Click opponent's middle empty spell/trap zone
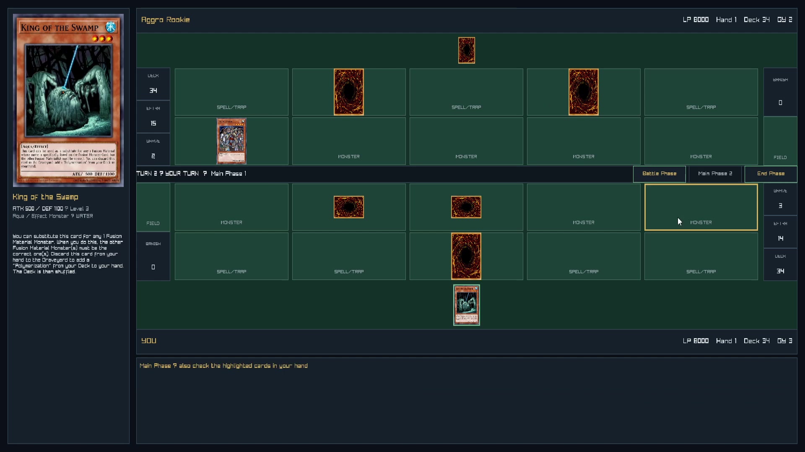 click(466, 92)
